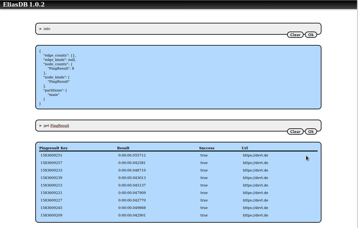The width and height of the screenshot is (358, 228).
Task: Select row with key 1583609251
Action: tap(51, 155)
